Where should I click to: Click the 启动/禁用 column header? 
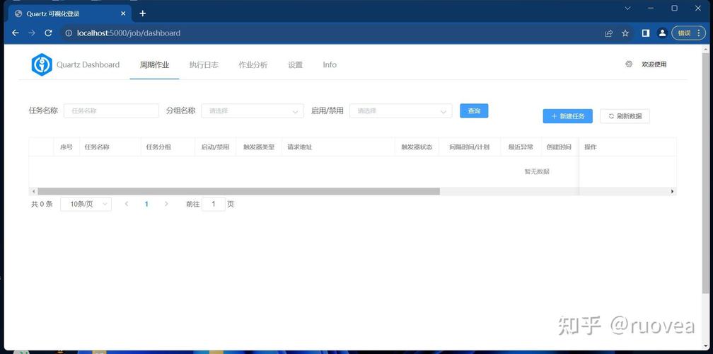[215, 147]
